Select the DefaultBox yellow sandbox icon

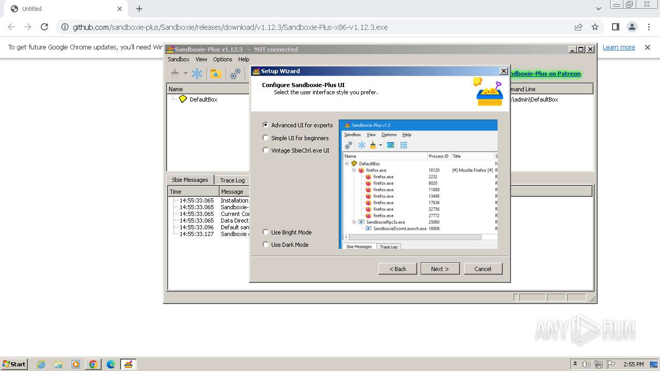coord(183,99)
